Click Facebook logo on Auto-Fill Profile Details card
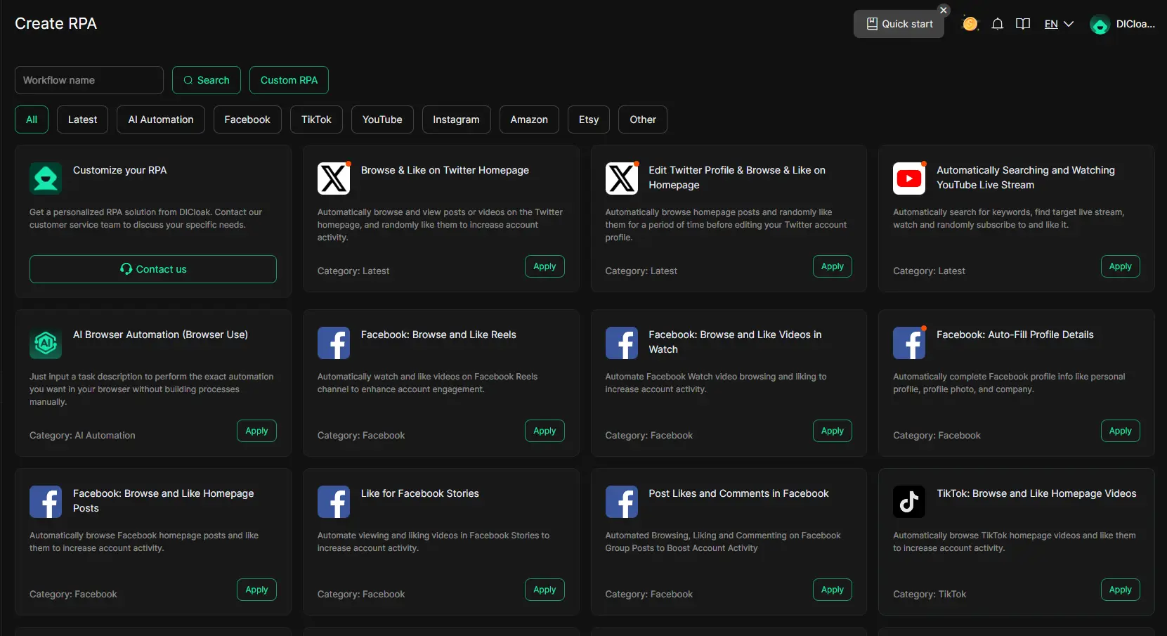 click(x=909, y=343)
